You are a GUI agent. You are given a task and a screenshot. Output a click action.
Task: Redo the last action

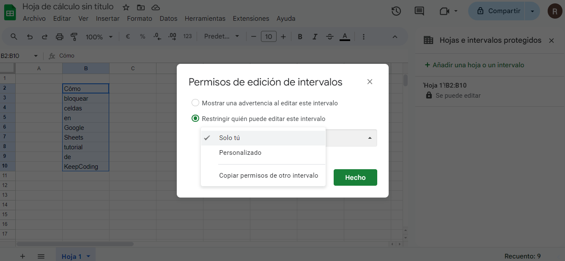(x=44, y=37)
